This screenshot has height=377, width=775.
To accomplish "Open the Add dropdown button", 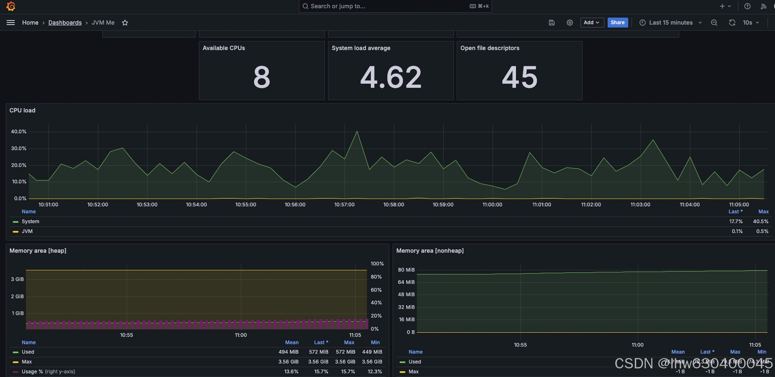I will pos(592,23).
